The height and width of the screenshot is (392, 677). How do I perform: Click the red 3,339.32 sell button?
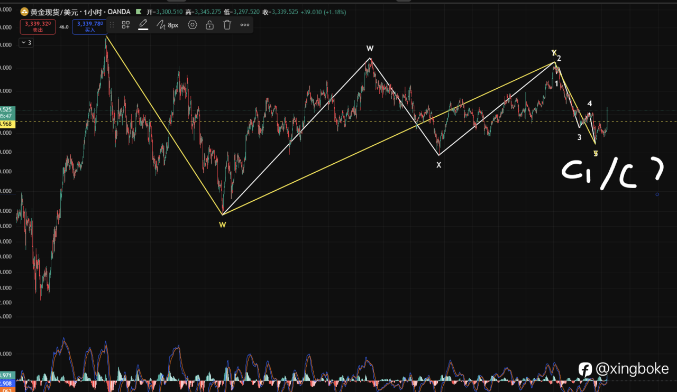point(38,26)
